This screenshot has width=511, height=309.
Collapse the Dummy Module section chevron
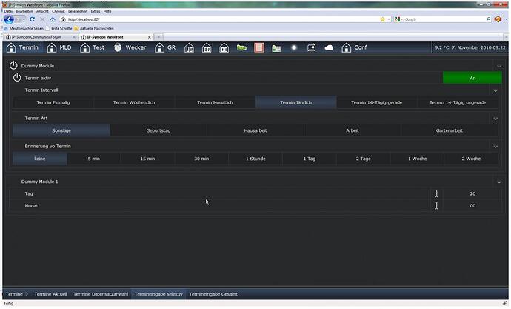(499, 66)
